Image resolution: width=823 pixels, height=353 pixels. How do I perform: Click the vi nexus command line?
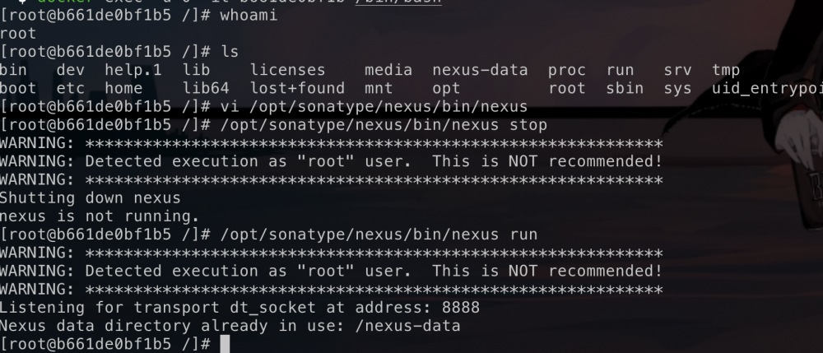[x=374, y=107]
